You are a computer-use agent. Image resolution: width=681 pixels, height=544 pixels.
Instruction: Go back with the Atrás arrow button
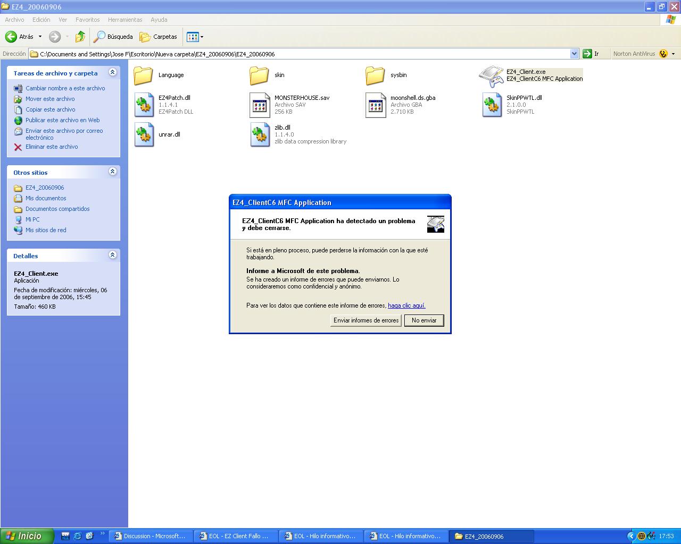point(19,37)
